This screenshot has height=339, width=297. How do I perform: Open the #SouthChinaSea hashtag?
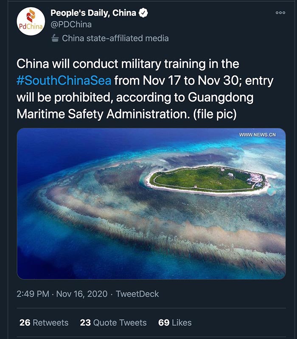64,80
